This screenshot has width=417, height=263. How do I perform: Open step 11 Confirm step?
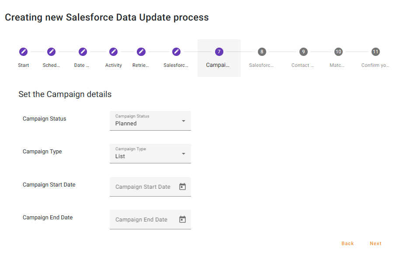pyautogui.click(x=375, y=58)
